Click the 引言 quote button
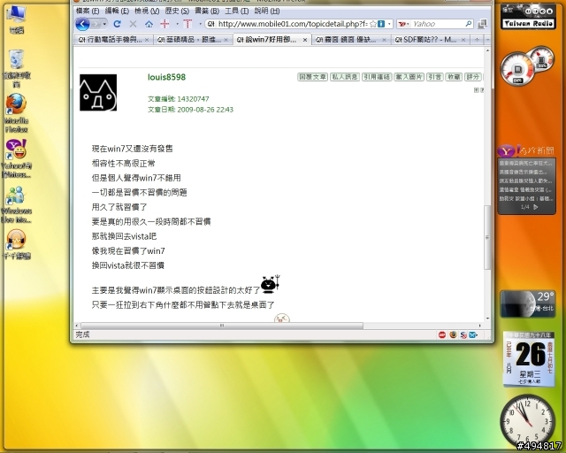566x453 pixels. tap(434, 77)
